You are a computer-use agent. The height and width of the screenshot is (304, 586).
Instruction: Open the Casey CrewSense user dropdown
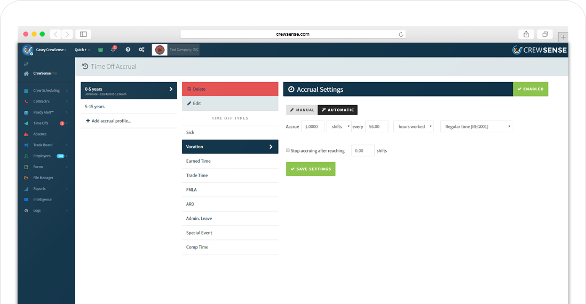(51, 50)
